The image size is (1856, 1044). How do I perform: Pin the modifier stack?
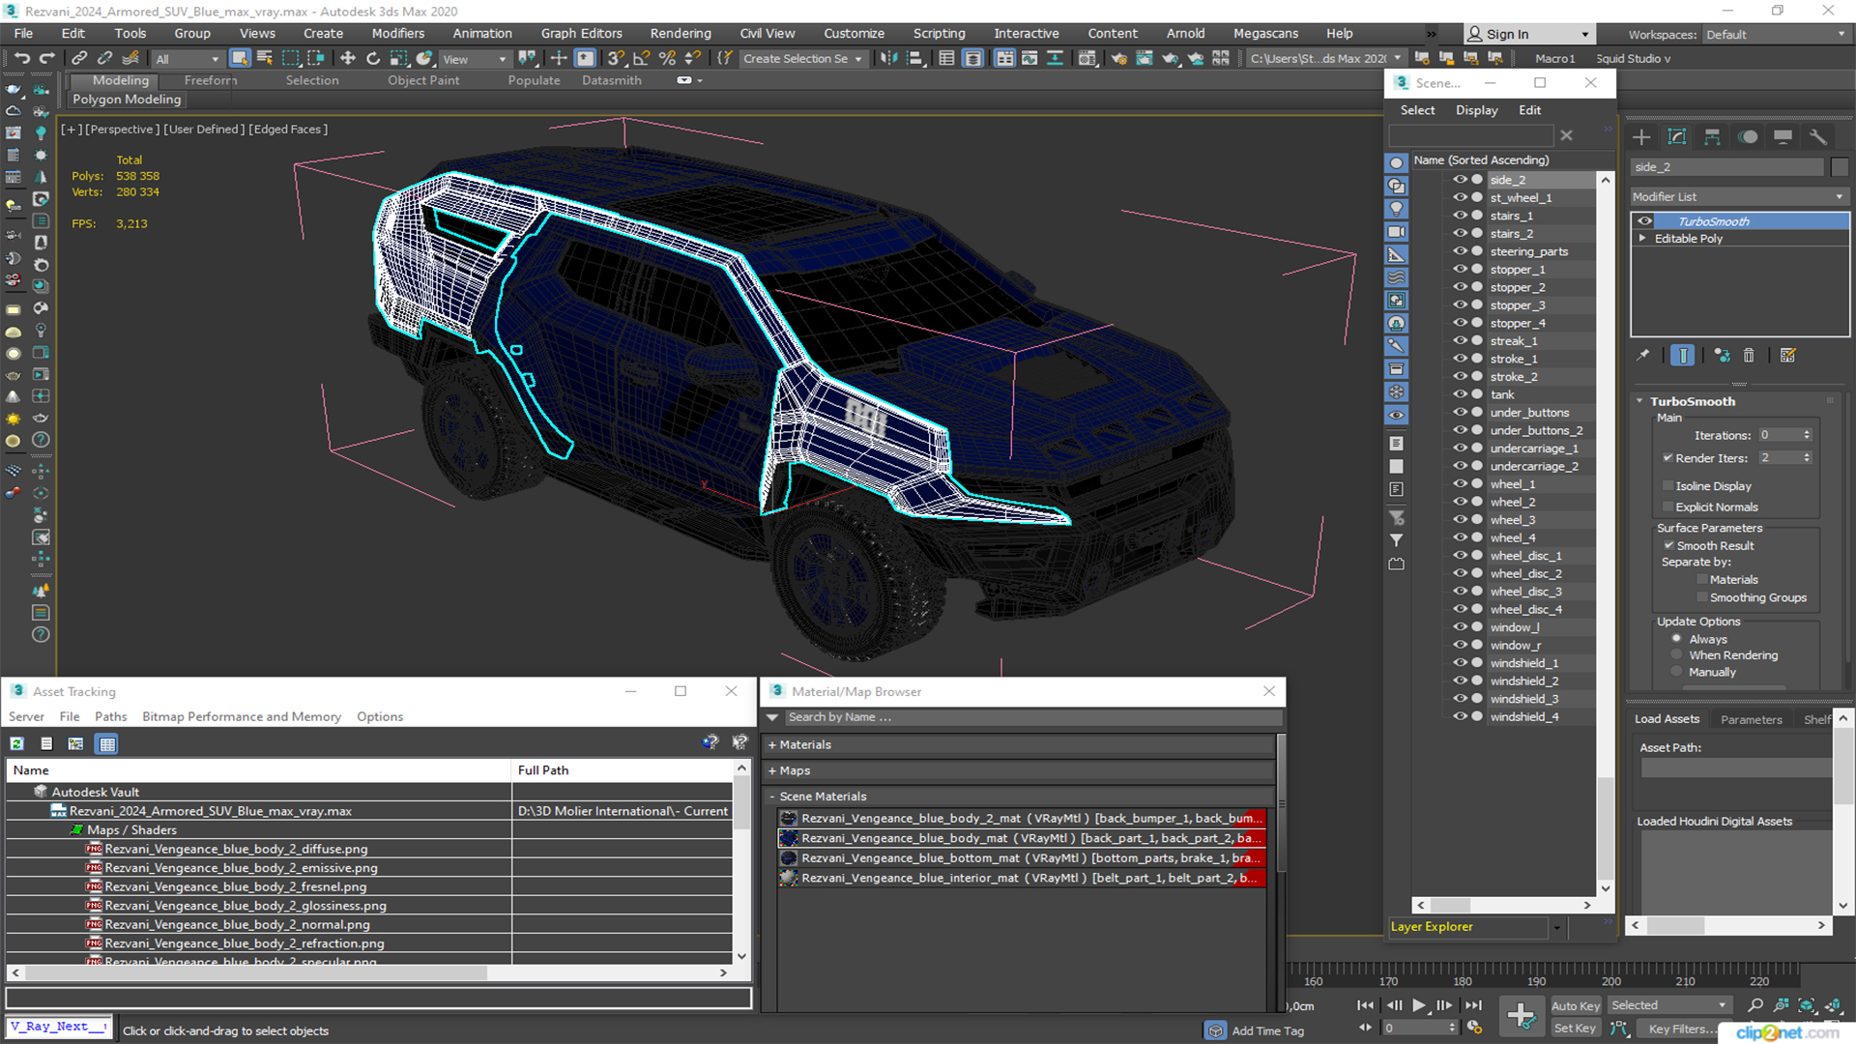tap(1642, 356)
